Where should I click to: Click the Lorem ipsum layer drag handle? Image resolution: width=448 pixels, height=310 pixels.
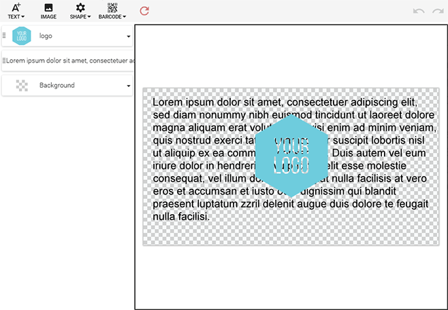tap(4, 61)
